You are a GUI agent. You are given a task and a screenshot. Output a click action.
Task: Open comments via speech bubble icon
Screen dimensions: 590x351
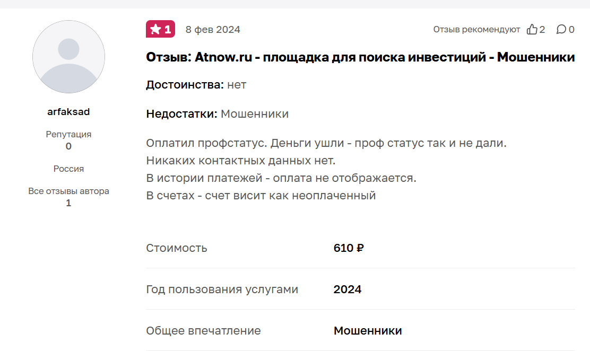pyautogui.click(x=561, y=30)
